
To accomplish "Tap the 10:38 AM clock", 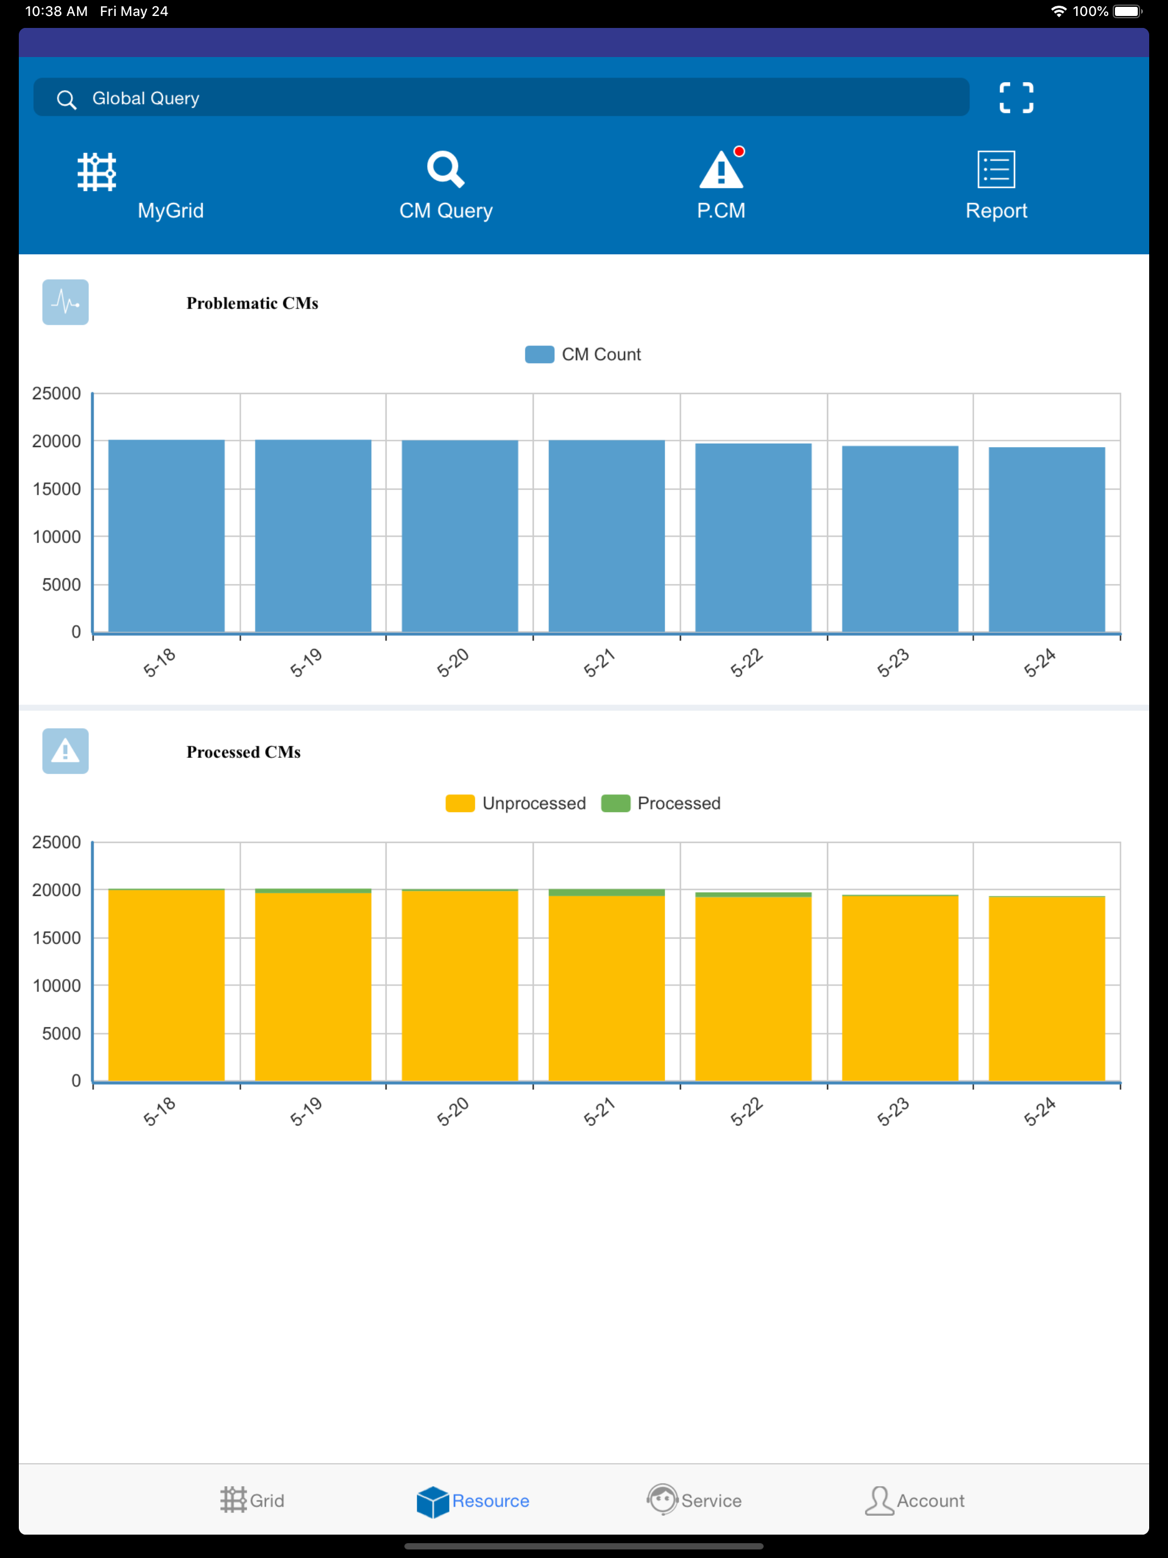I will [x=56, y=11].
